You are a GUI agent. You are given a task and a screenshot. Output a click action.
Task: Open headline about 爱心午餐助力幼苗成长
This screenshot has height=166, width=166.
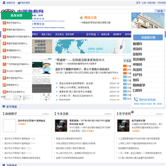(83, 69)
